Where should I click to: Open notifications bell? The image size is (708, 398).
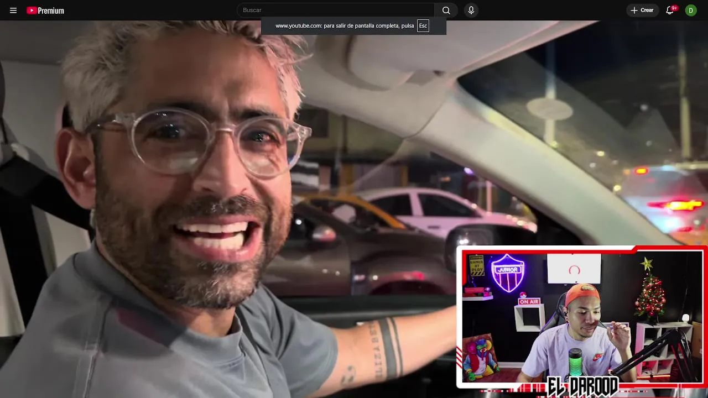tap(670, 10)
